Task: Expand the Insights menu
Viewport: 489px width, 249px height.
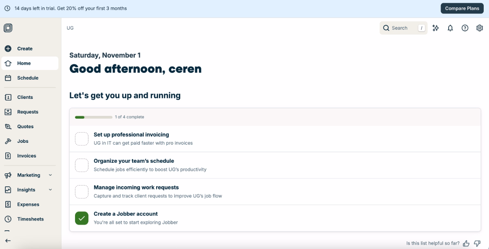Action: pos(50,190)
